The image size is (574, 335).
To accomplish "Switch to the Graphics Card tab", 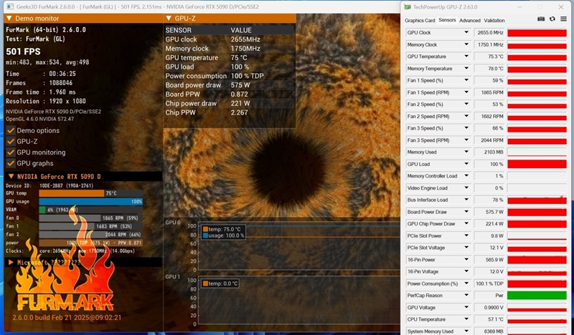I will 419,21.
